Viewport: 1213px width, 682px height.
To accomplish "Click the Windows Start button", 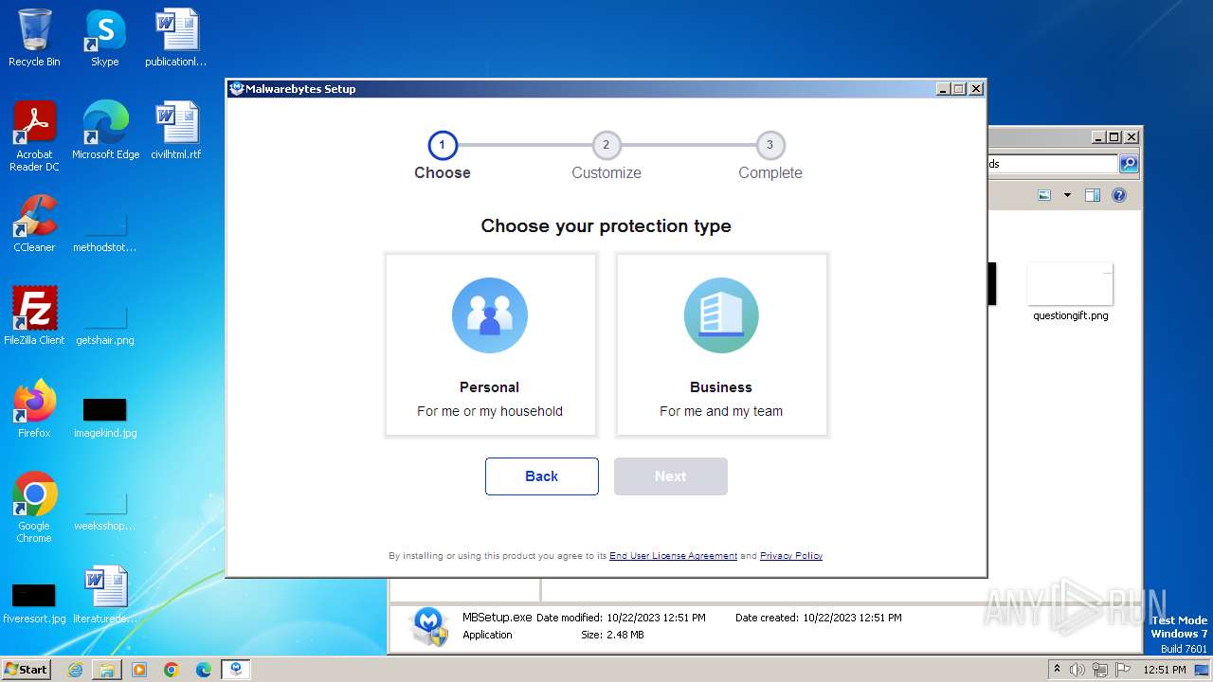I will 26,670.
